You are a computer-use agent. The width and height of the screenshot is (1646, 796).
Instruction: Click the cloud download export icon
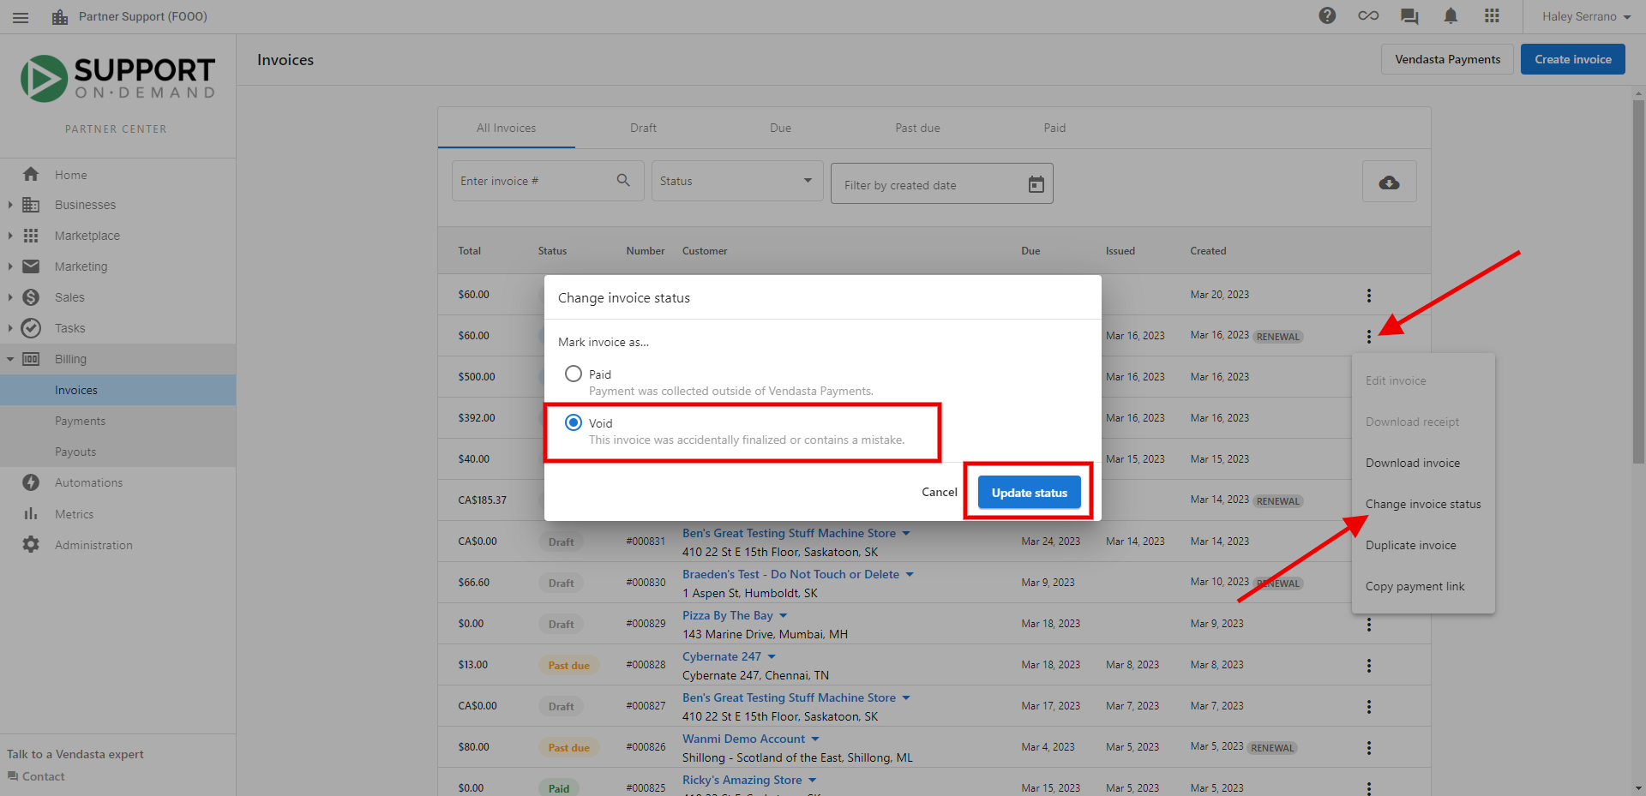pyautogui.click(x=1389, y=183)
